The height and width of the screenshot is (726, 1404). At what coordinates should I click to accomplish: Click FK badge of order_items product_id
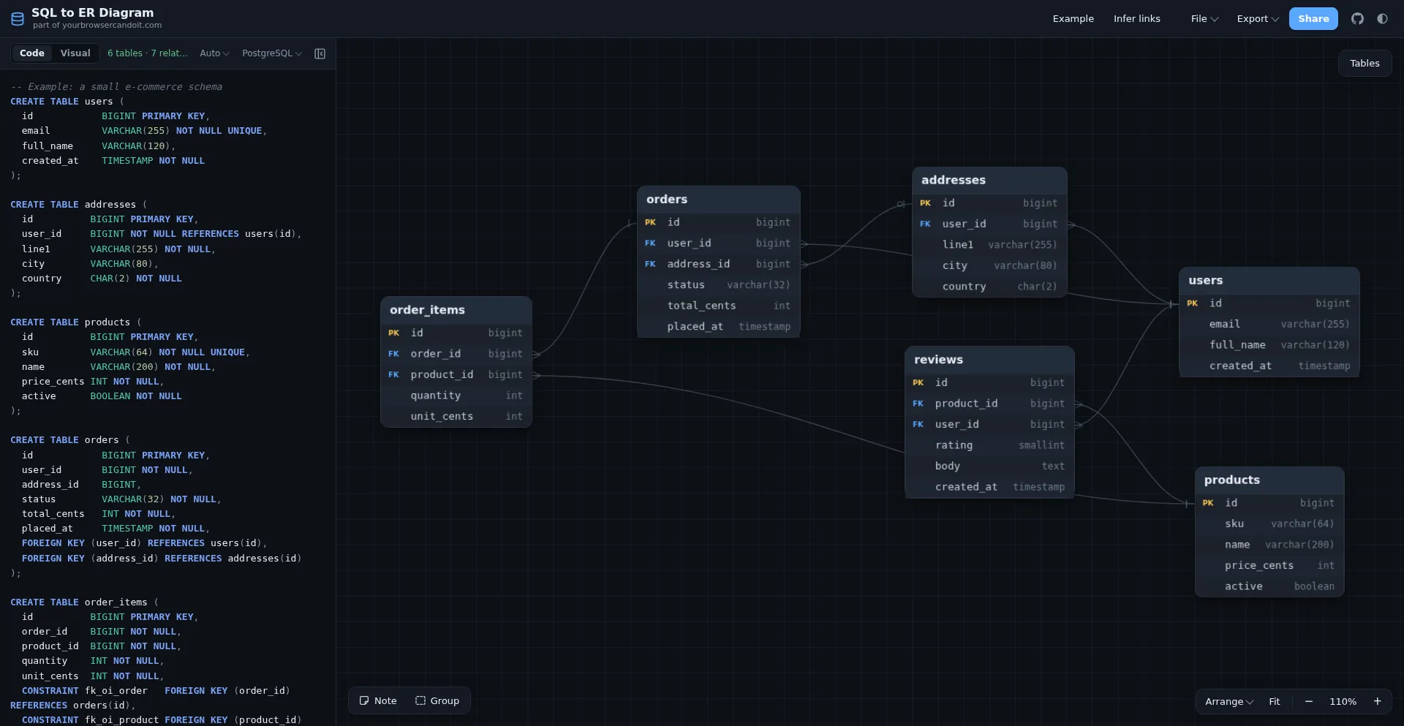coord(393,374)
